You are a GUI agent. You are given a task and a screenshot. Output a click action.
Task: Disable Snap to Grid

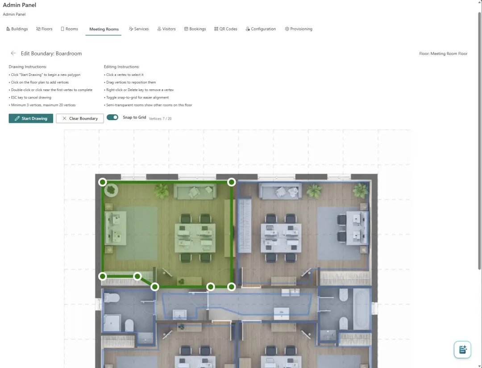pos(112,117)
